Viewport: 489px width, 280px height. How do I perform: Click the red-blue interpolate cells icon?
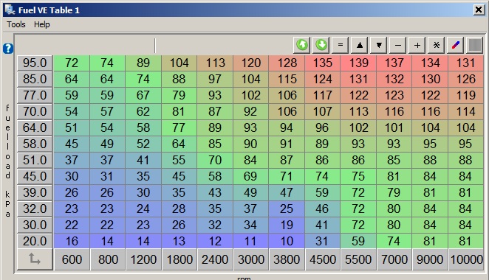click(x=455, y=45)
